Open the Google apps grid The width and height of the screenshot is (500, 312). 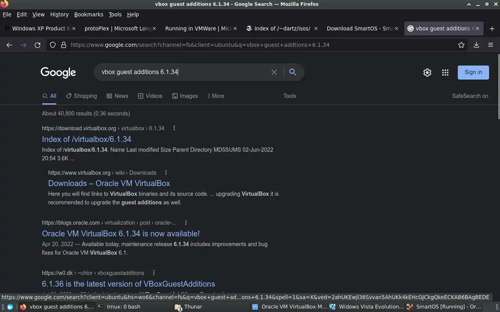click(x=445, y=73)
